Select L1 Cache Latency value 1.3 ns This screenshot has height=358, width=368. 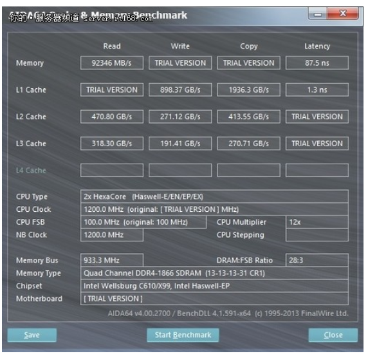pos(317,89)
